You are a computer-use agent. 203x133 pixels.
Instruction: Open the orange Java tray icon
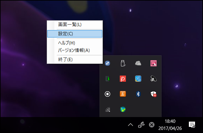pyautogui.click(x=123, y=94)
